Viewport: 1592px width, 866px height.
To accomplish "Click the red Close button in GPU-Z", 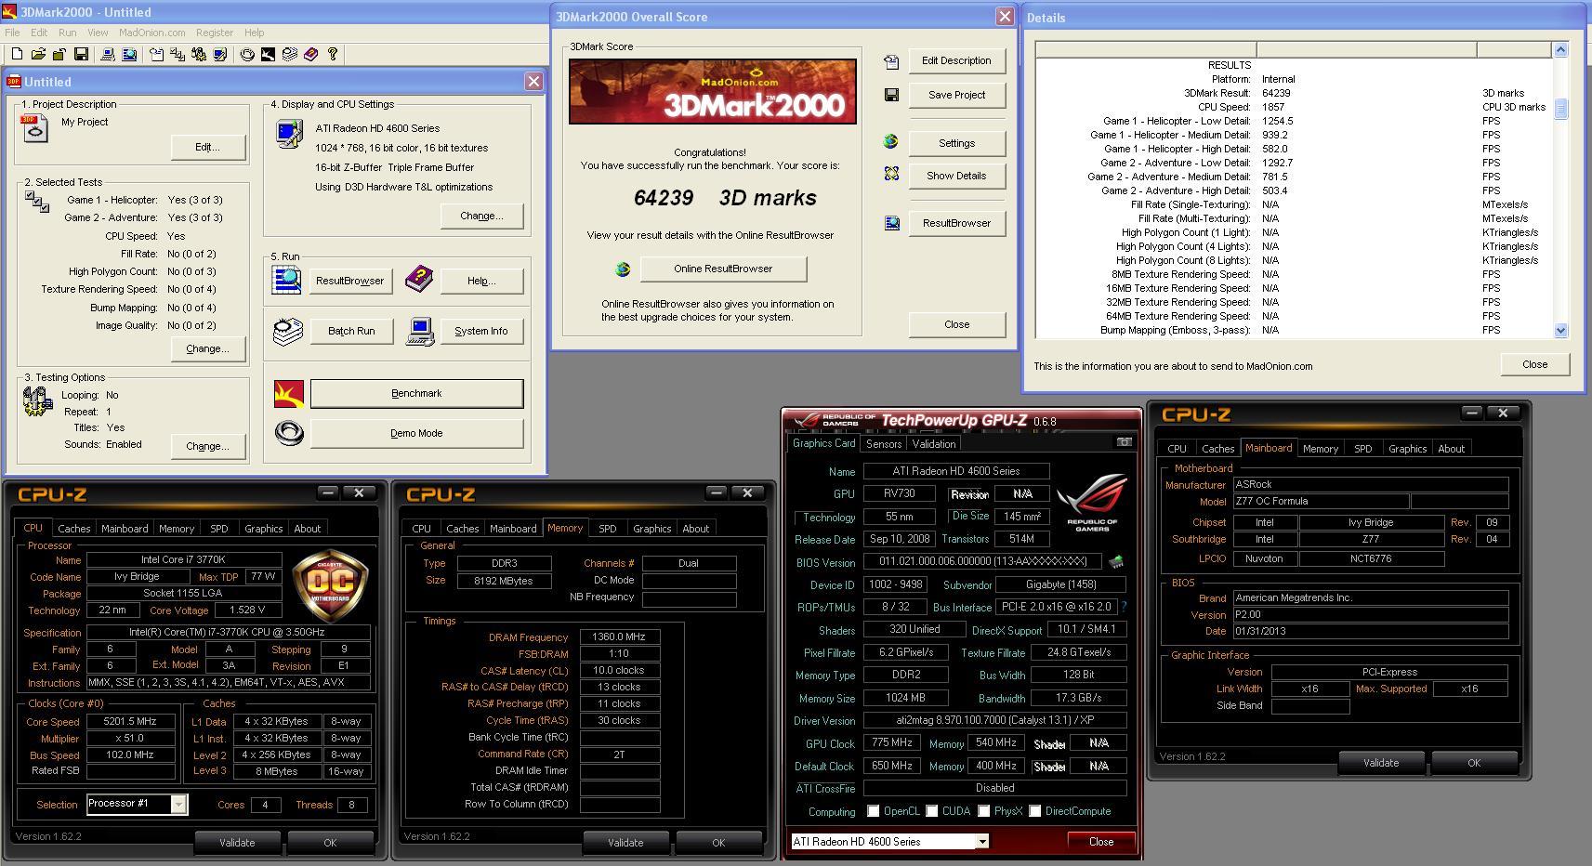I will tap(1101, 842).
